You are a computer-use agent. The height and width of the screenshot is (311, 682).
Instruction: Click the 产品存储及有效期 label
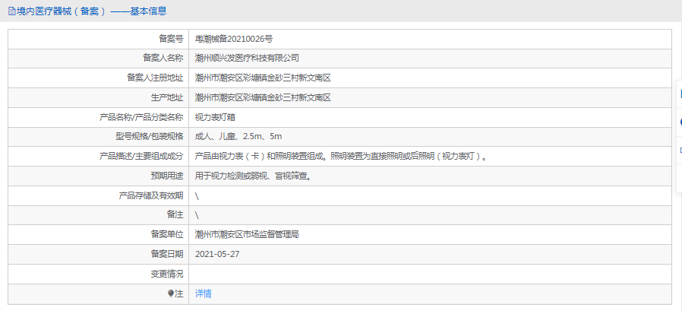[151, 195]
